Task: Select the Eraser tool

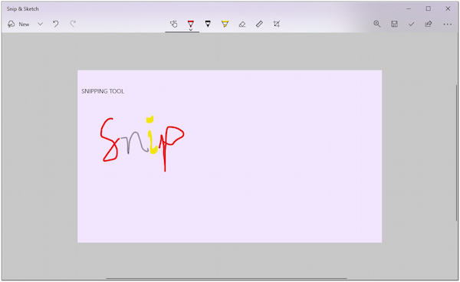Action: point(242,24)
